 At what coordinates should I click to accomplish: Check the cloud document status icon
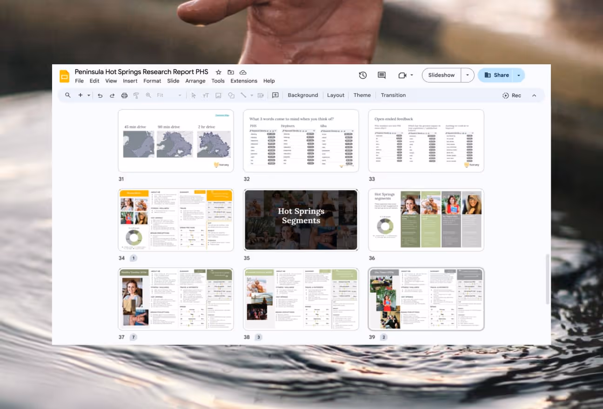coord(243,72)
